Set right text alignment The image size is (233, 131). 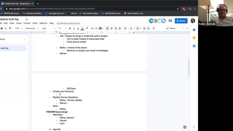[x=116, y=28]
